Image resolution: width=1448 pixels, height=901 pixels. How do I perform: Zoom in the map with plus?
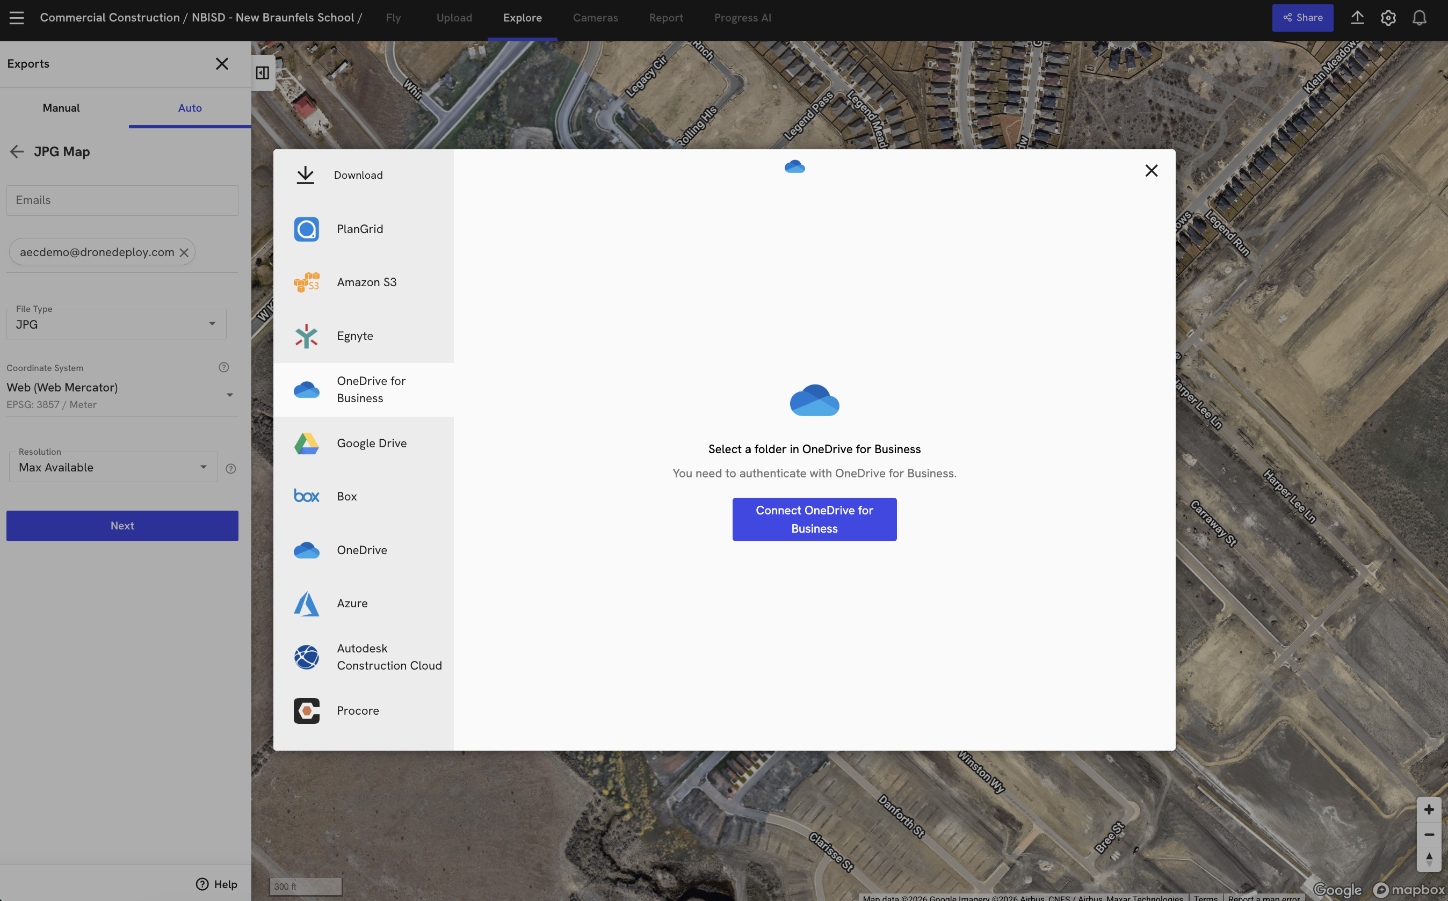(x=1428, y=809)
